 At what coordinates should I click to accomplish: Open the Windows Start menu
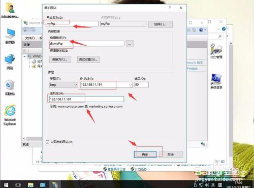pyautogui.click(x=6, y=184)
